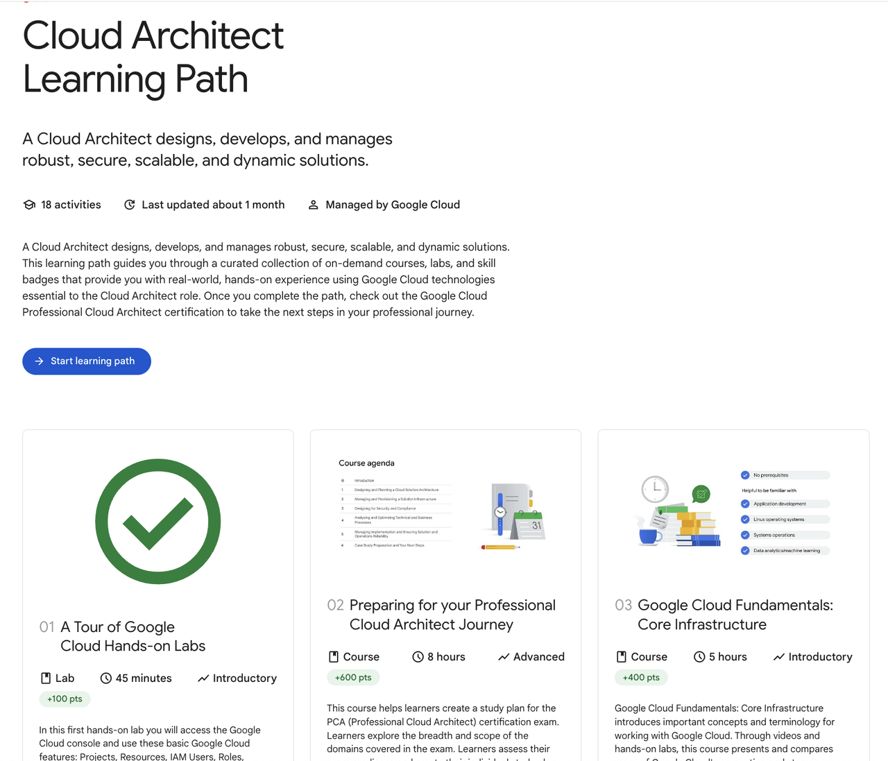This screenshot has width=888, height=761.
Task: Click the clock icon beside 45 minutes
Action: (106, 678)
